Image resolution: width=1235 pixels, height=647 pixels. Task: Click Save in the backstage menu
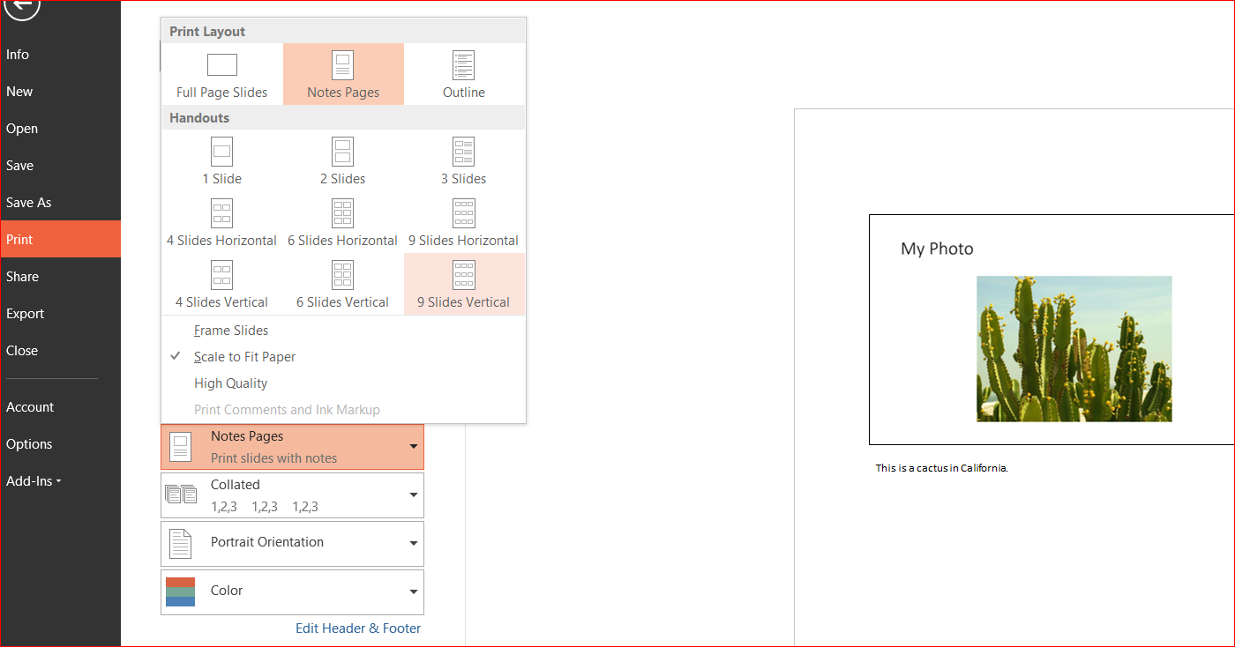(60, 166)
